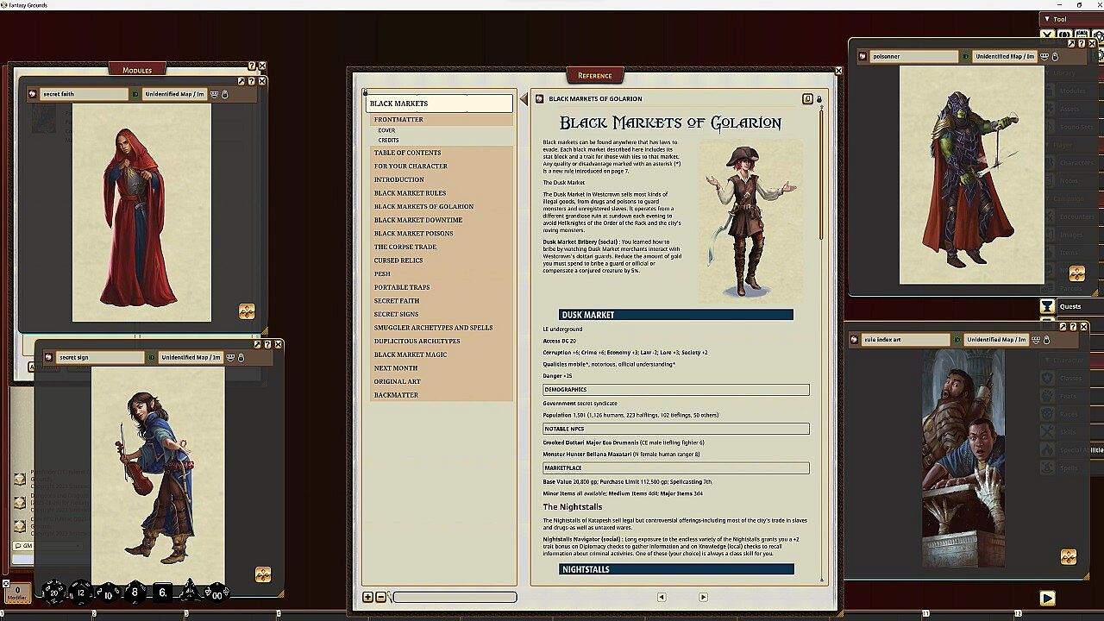Click the secret faith link icon
This screenshot has height=621, width=1104.
tap(33, 94)
